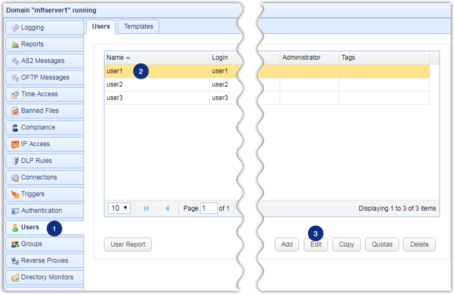Open Quotas for the selected user
The width and height of the screenshot is (454, 294).
(382, 245)
